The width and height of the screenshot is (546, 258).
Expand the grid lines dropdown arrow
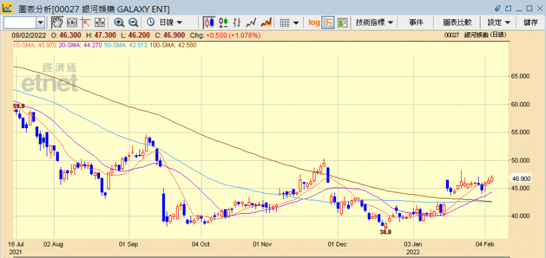[x=296, y=22]
